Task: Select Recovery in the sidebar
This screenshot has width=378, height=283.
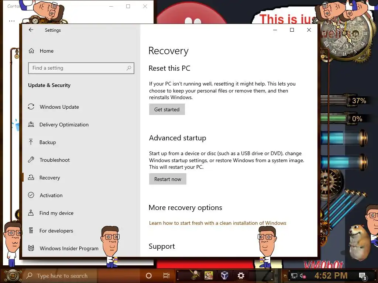Action: coord(50,178)
